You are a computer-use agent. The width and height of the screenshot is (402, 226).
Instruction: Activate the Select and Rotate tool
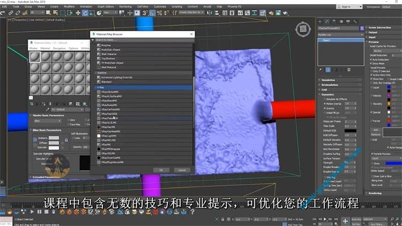(85, 13)
